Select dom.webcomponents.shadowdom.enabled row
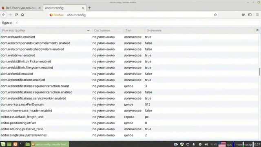Screen dimensions: 261x147 pos(129,49)
